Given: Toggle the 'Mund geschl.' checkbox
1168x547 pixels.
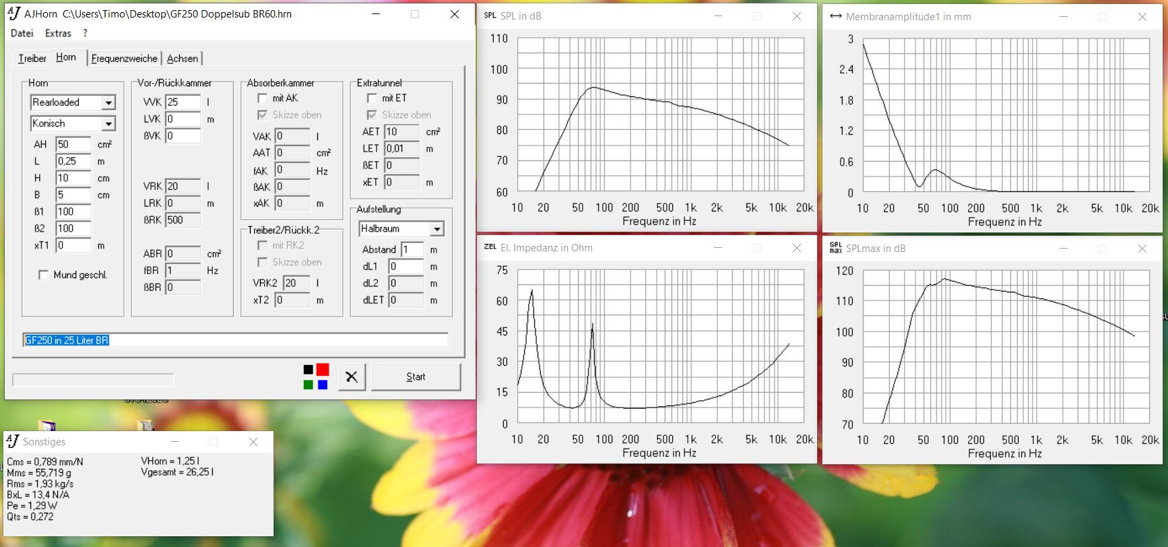Looking at the screenshot, I should click(44, 275).
